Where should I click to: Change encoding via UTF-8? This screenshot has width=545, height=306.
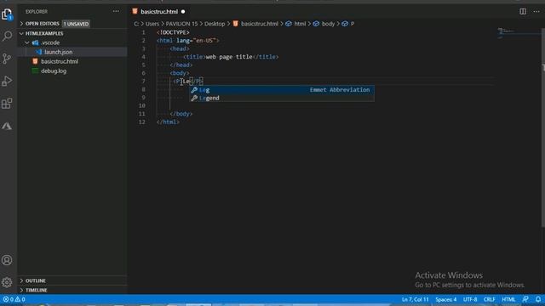point(470,299)
